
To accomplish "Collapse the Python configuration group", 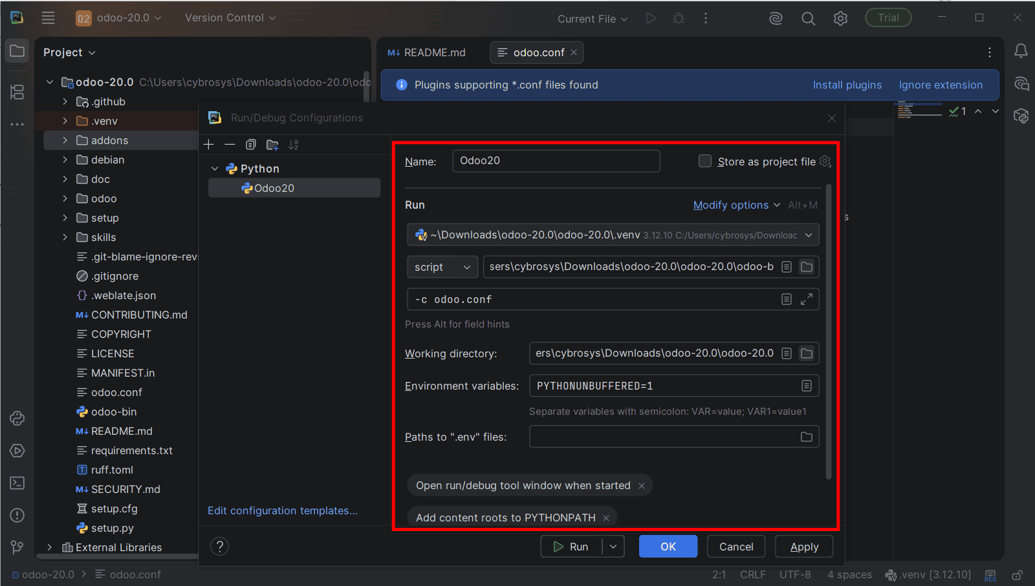I will click(215, 169).
